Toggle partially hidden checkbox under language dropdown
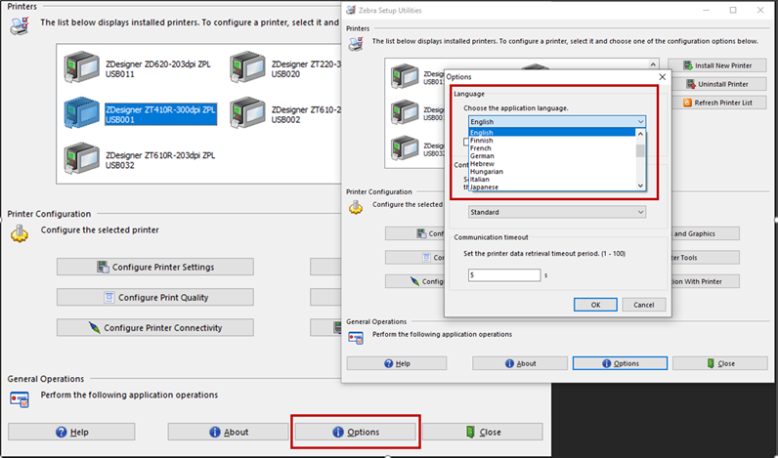The image size is (778, 458). click(465, 142)
